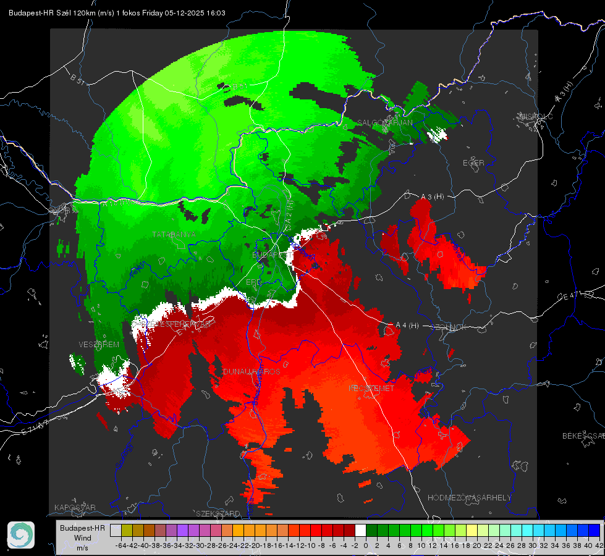Click the legend value -64
This screenshot has width=605, height=556.
pos(121,545)
